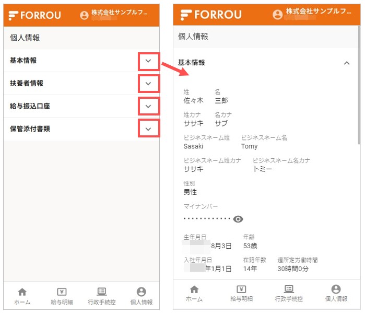Click kana value サブ
Viewport: 365px width, 313px height.
[x=221, y=123]
